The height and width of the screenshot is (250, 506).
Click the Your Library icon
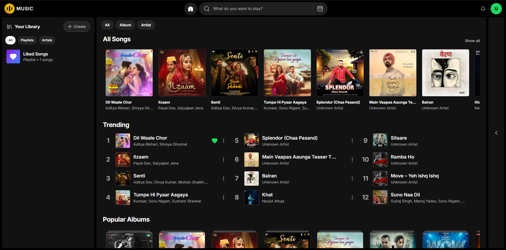9,27
